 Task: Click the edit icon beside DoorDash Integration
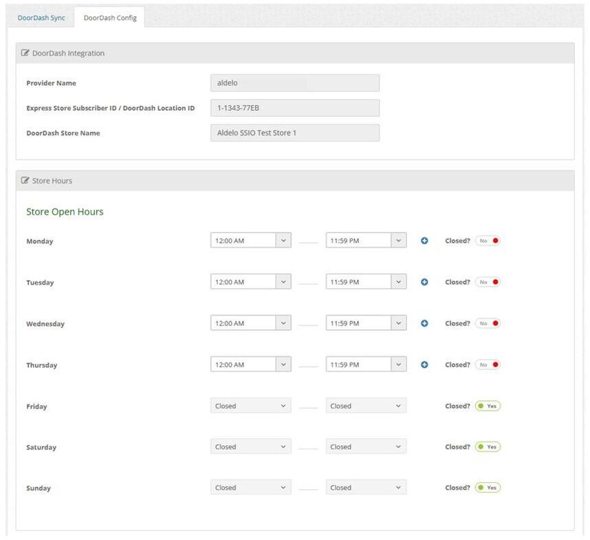point(25,53)
